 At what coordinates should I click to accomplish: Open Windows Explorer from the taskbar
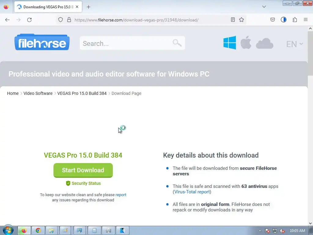click(x=51, y=231)
